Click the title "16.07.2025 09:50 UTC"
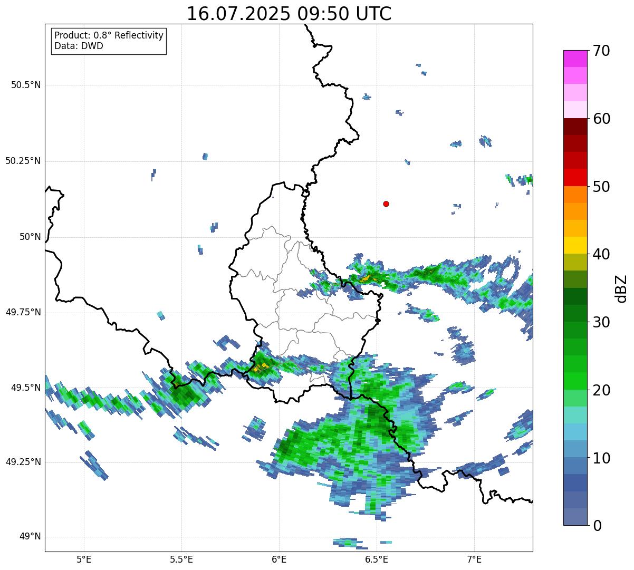 (289, 14)
